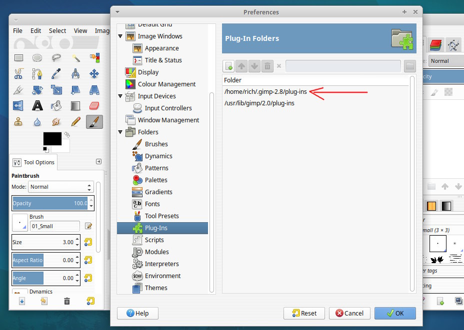Viewport: 464px width, 330px height.
Task: Open the Select menu
Action: (x=57, y=31)
